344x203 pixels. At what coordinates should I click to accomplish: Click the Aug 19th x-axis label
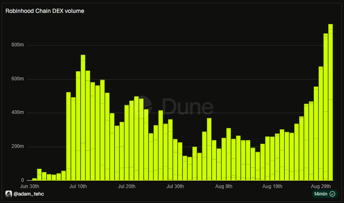(x=272, y=187)
